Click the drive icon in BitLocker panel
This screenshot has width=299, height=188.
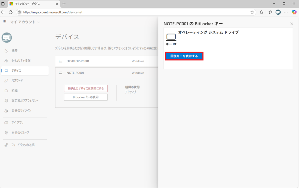171,37
